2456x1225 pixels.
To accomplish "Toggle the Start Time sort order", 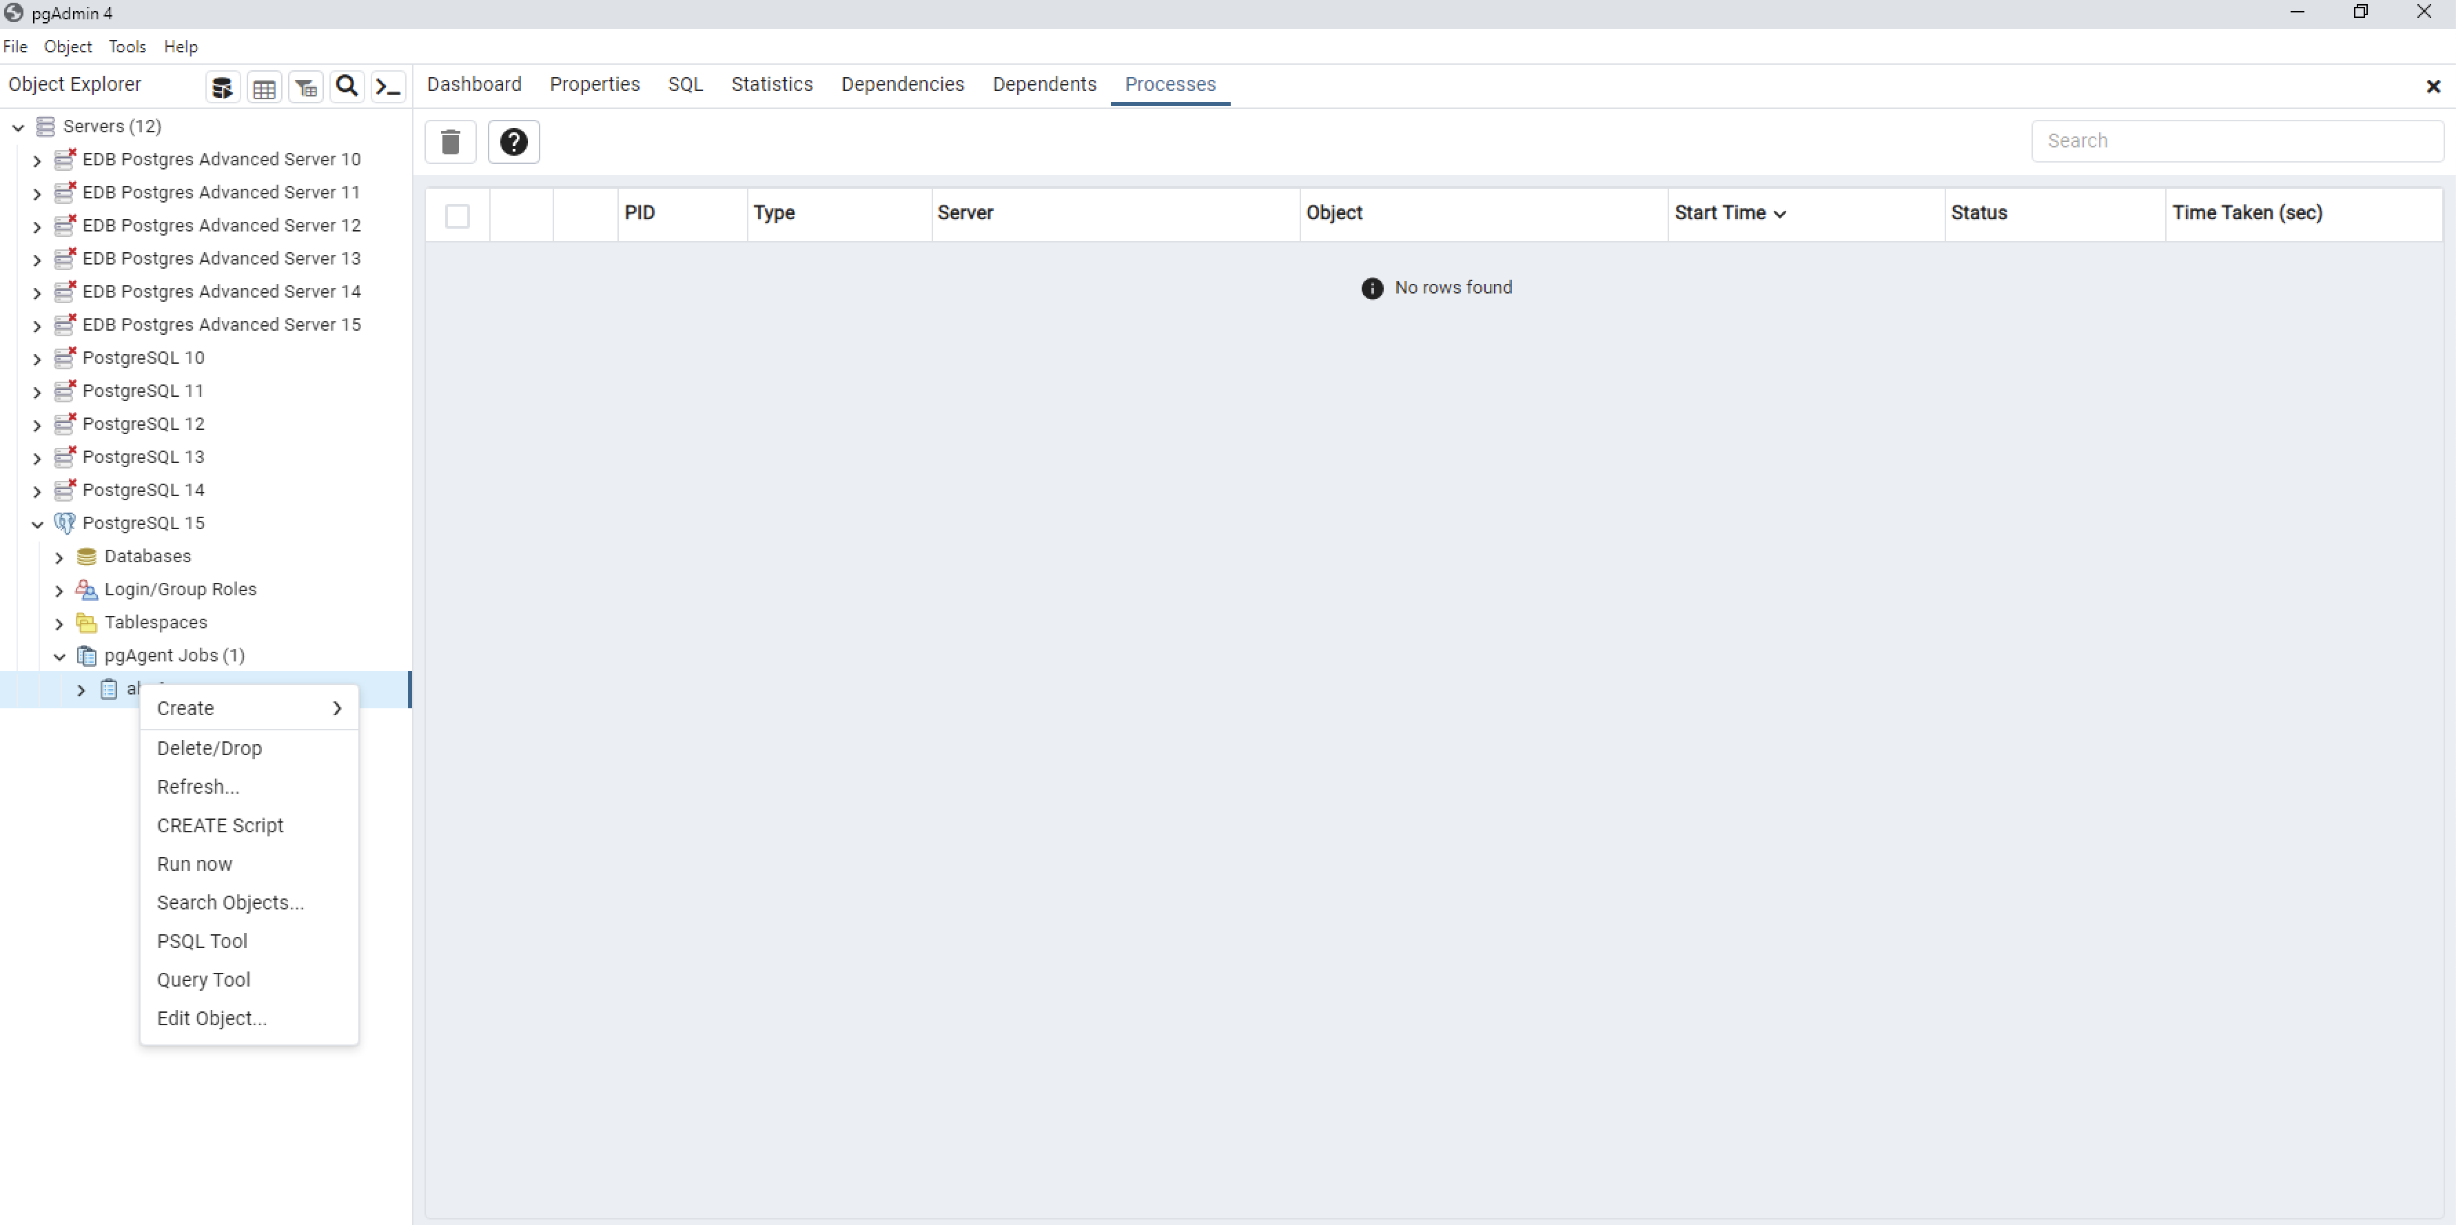I will tap(1781, 214).
